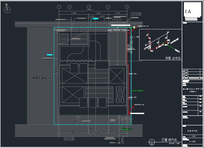Select the cyan tag left of the building
Viewport: 204px width, 148px height.
coord(50,55)
